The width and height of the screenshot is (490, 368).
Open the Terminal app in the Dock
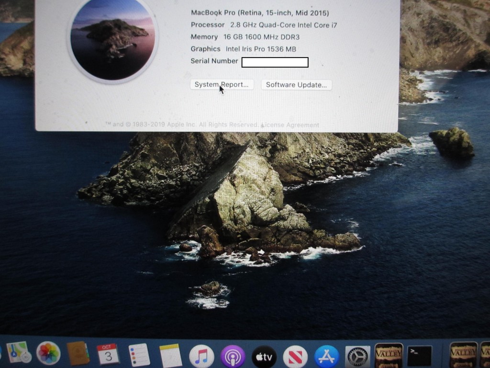tap(419, 356)
